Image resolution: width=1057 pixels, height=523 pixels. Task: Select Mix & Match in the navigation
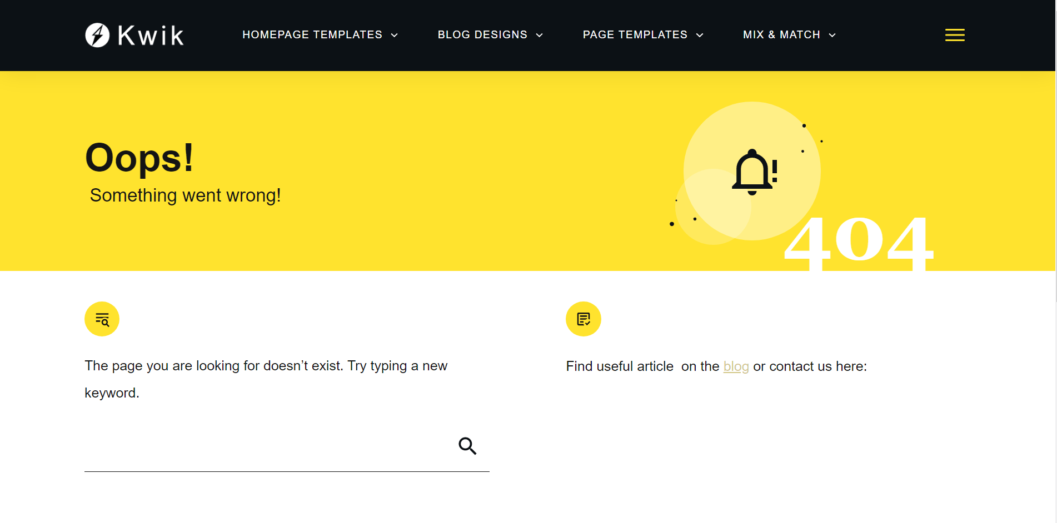[781, 35]
